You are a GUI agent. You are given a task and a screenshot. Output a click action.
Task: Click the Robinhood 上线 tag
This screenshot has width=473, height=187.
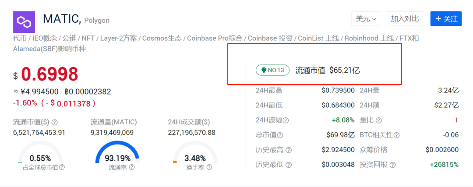(x=369, y=38)
